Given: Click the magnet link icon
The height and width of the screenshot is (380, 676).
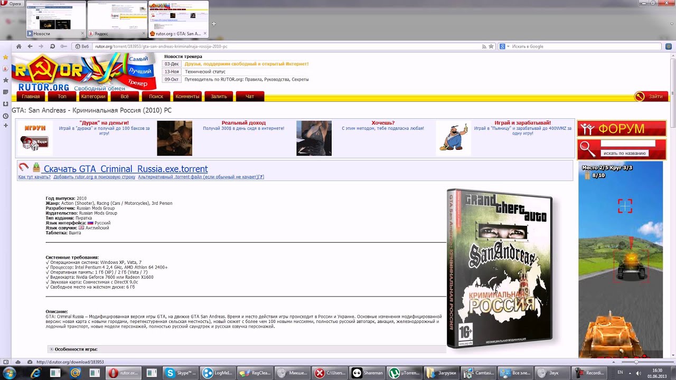Looking at the screenshot, I should pyautogui.click(x=23, y=167).
